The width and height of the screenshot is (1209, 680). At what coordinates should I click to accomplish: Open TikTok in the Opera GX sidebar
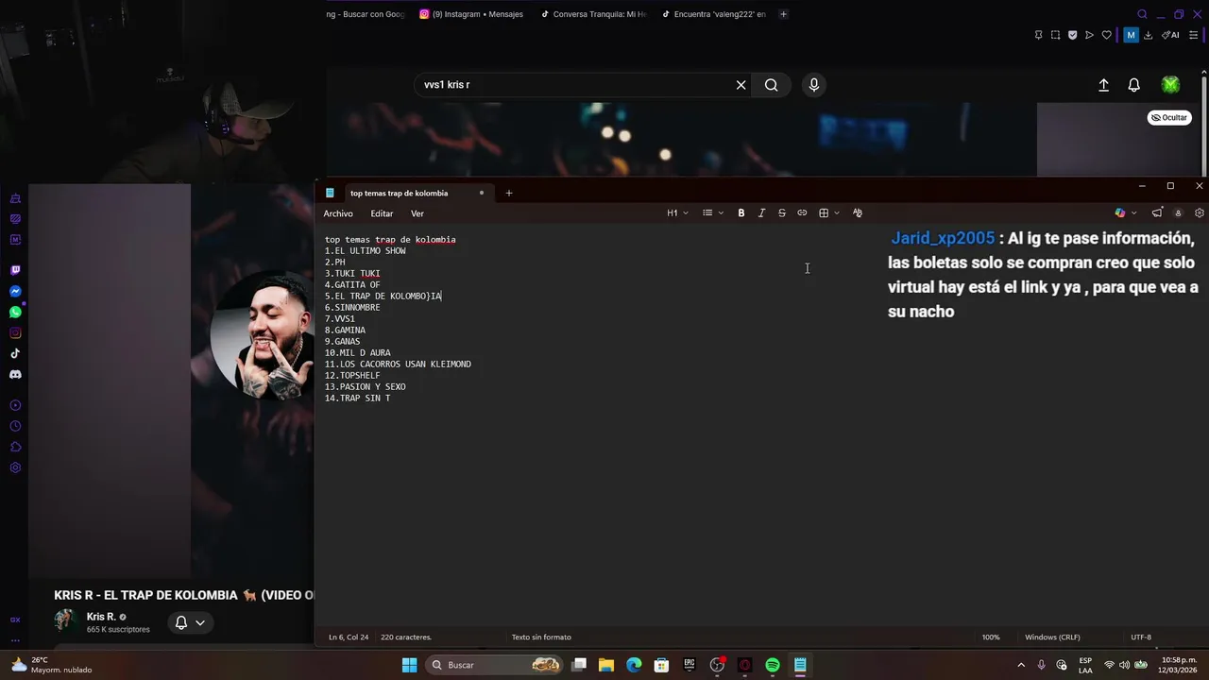[x=15, y=353]
